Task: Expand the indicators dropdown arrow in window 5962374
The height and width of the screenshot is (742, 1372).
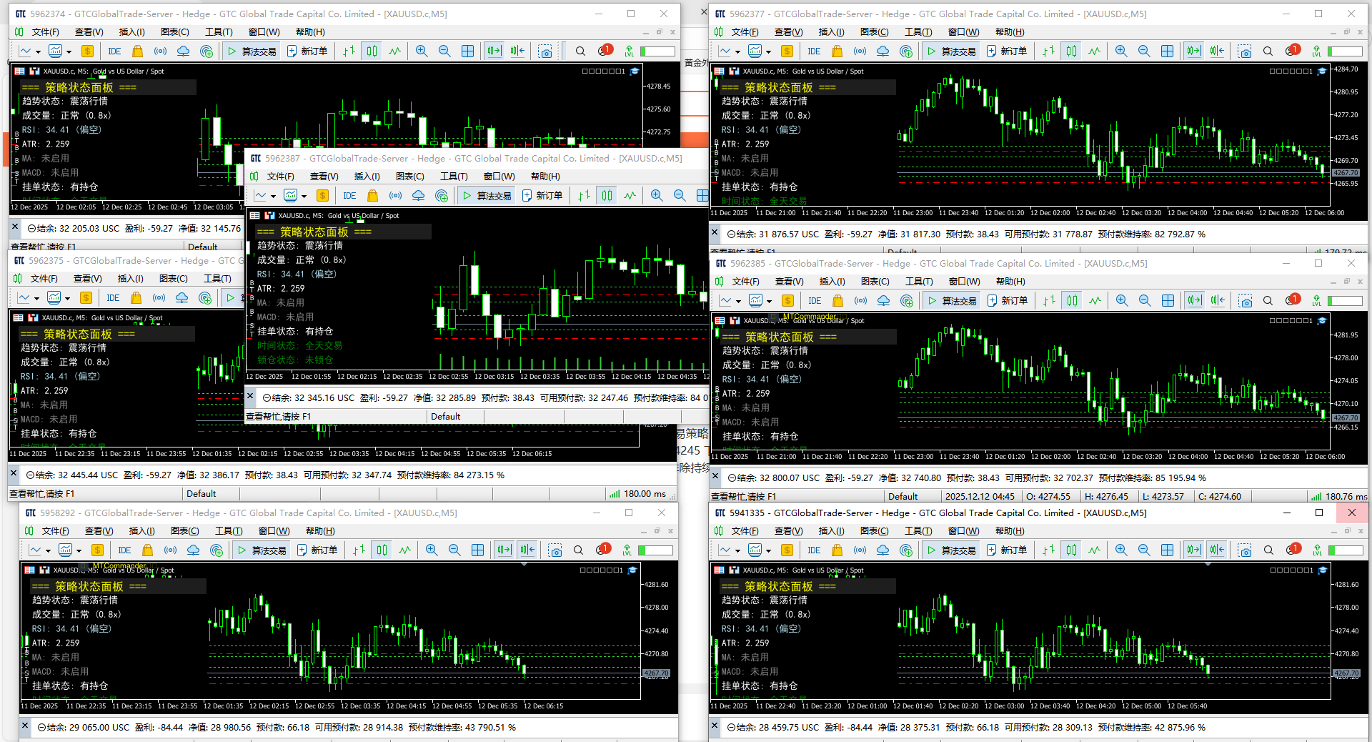Action: (x=69, y=52)
